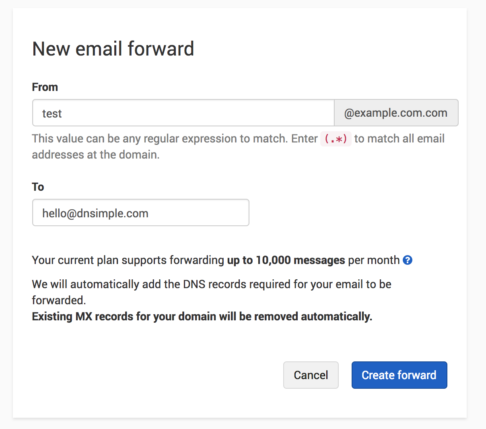Click "Your current plan supports forwarding" text
The height and width of the screenshot is (429, 486).
click(128, 260)
